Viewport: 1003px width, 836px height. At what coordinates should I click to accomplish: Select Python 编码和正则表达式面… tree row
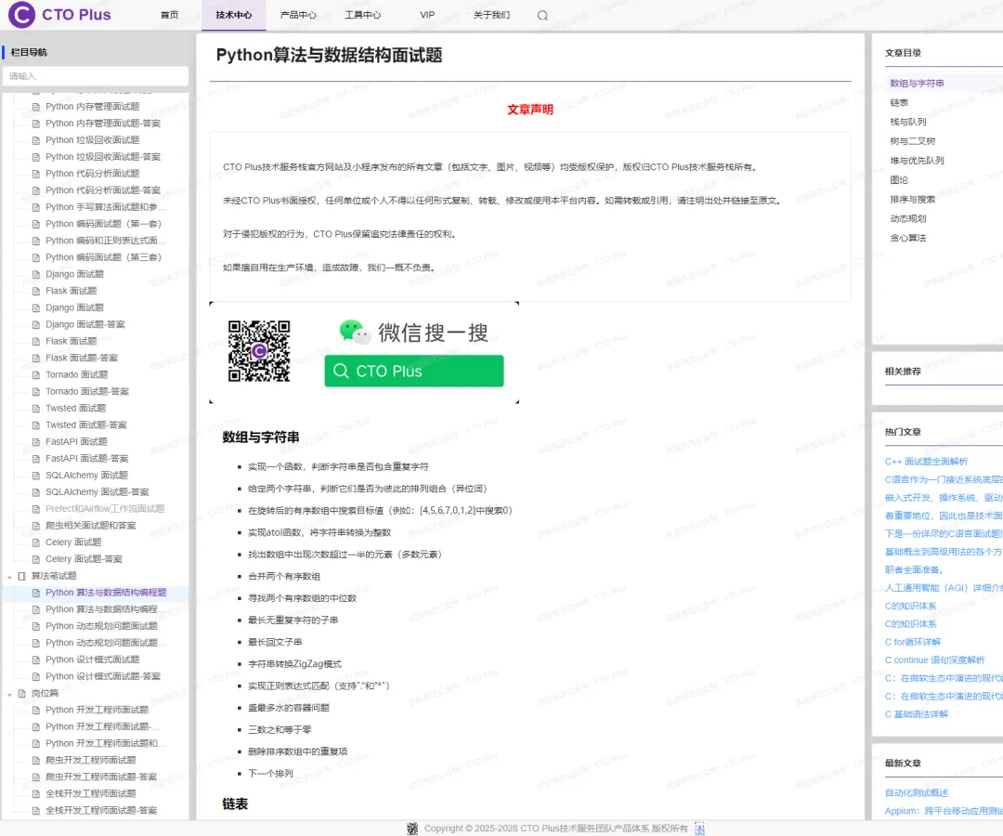106,241
